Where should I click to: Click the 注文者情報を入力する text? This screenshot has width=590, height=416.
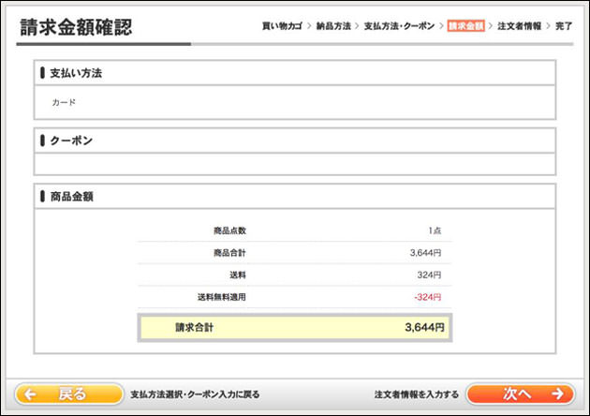pos(417,394)
